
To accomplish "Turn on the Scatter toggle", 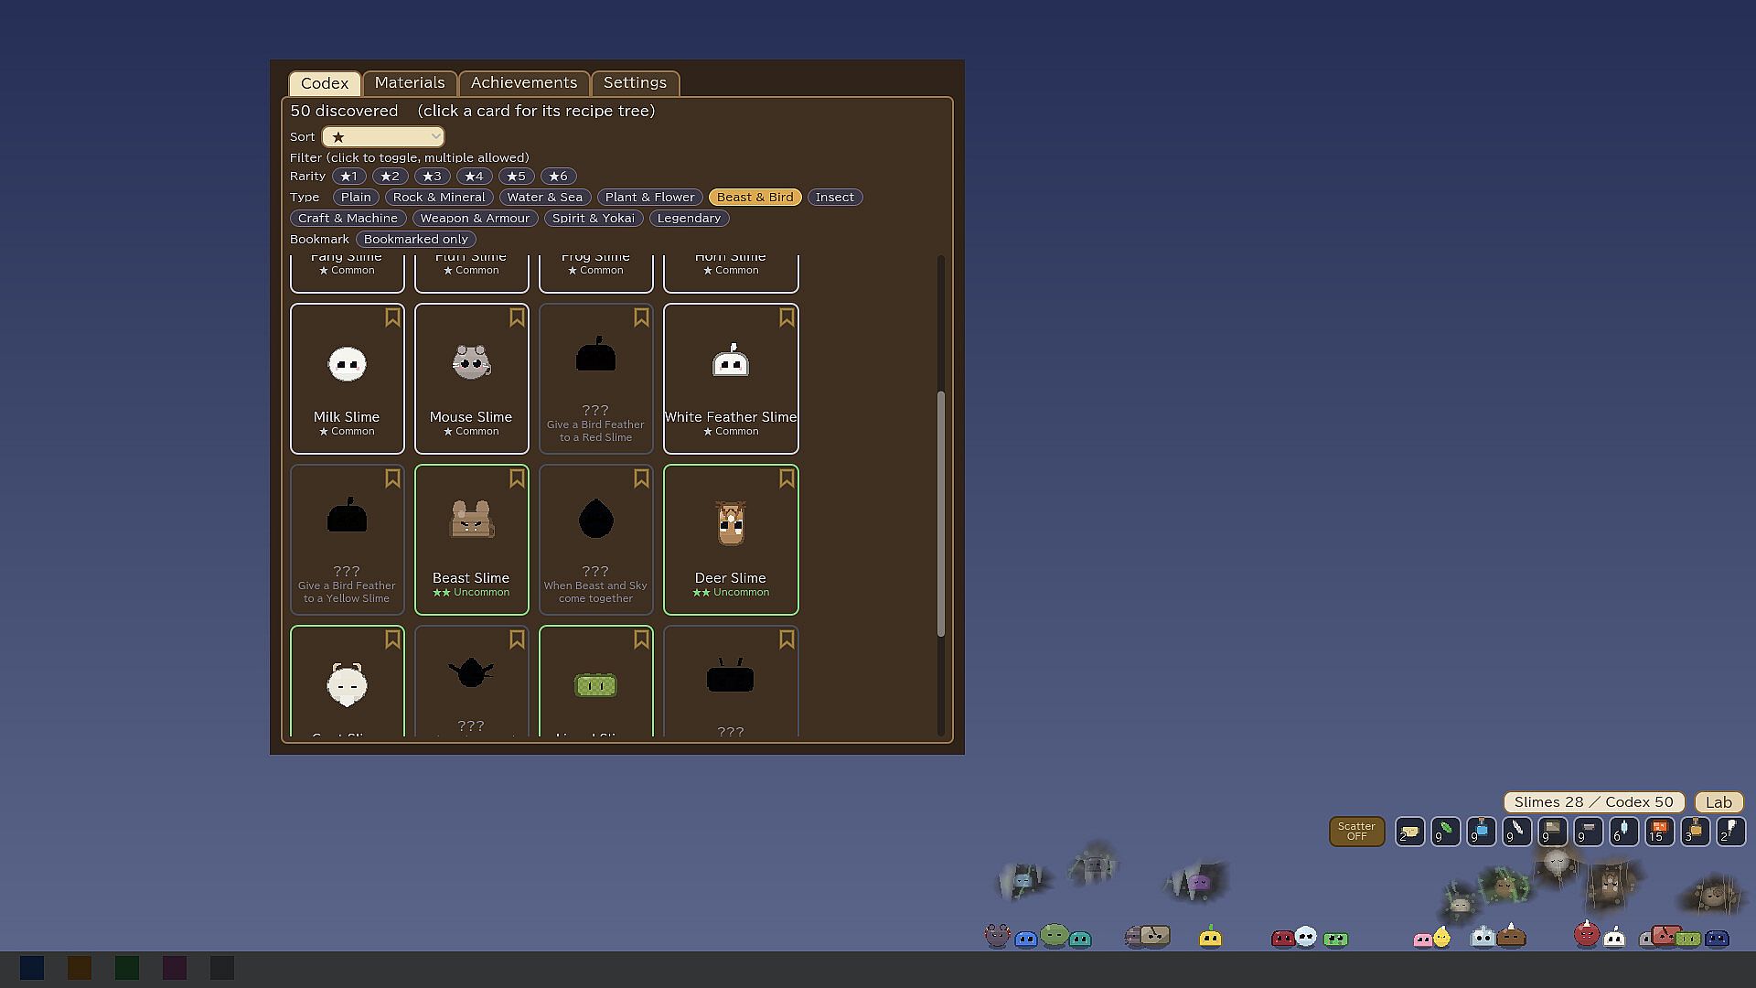I will tap(1356, 832).
